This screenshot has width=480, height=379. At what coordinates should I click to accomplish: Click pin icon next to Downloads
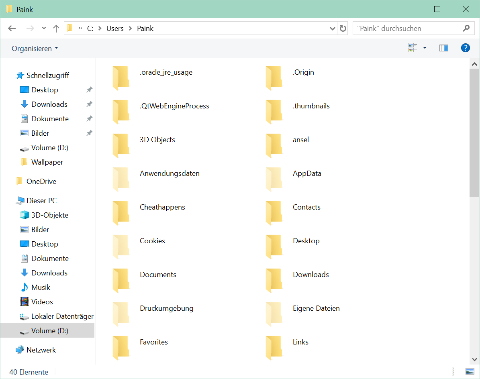tap(89, 104)
